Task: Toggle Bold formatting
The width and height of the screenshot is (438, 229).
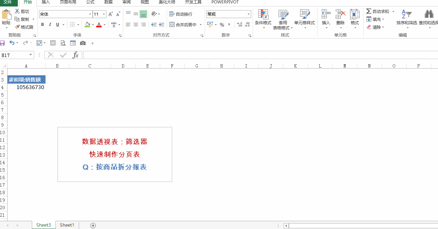Action: point(42,25)
